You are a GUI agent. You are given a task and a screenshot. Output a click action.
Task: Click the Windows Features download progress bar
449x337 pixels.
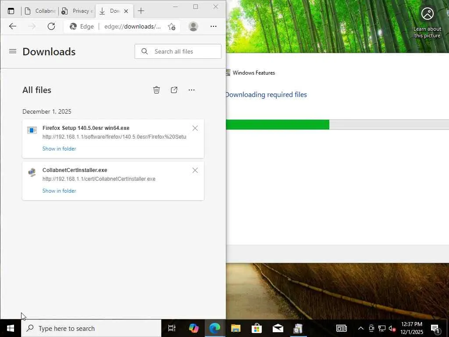coord(337,125)
